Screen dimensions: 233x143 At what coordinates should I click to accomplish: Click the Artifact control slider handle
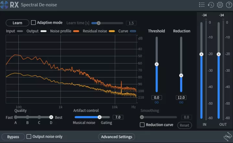click(x=99, y=117)
